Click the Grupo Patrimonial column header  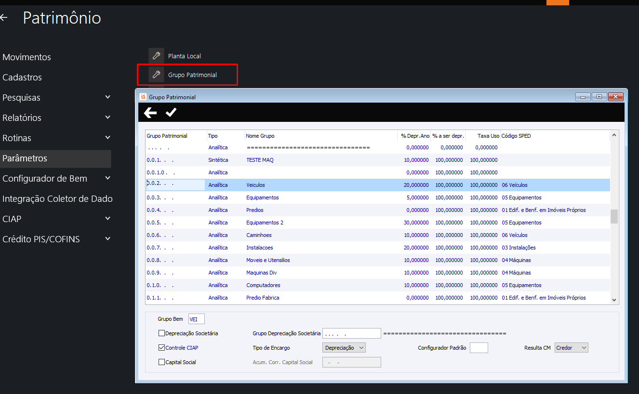(x=176, y=136)
